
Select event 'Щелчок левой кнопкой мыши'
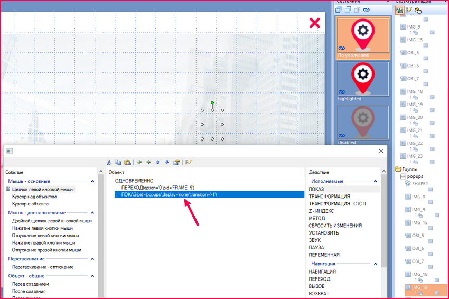[42, 189]
